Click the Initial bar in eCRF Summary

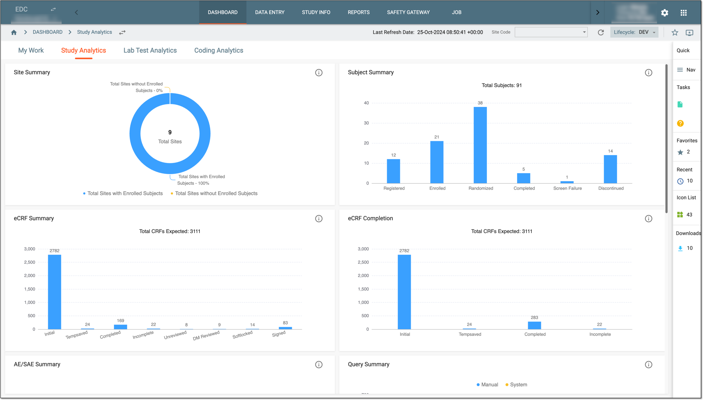click(x=55, y=292)
